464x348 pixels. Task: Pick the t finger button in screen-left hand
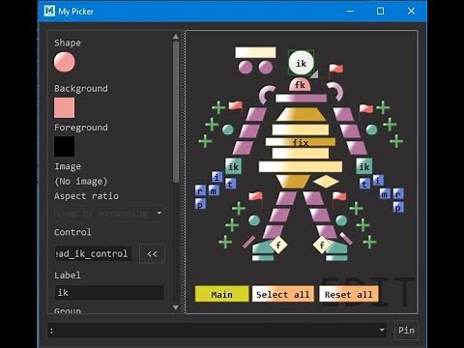point(230,184)
